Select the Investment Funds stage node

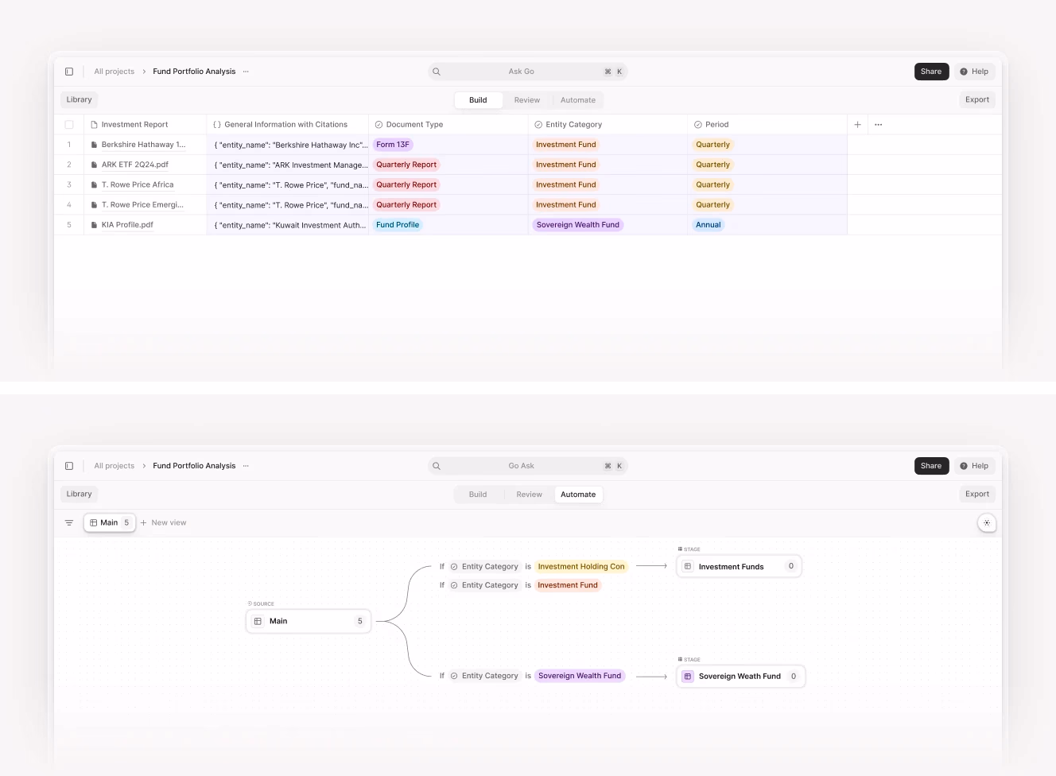(739, 566)
